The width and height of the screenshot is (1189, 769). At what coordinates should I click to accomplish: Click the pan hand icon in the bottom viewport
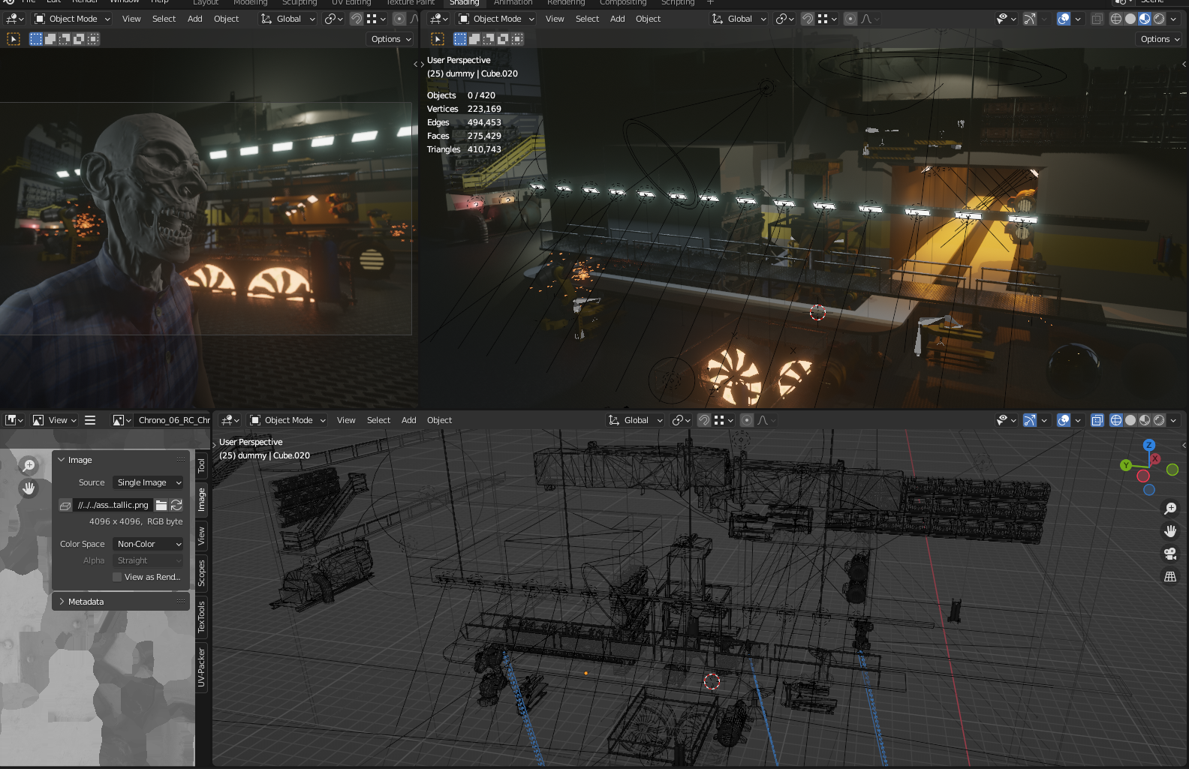[1170, 531]
